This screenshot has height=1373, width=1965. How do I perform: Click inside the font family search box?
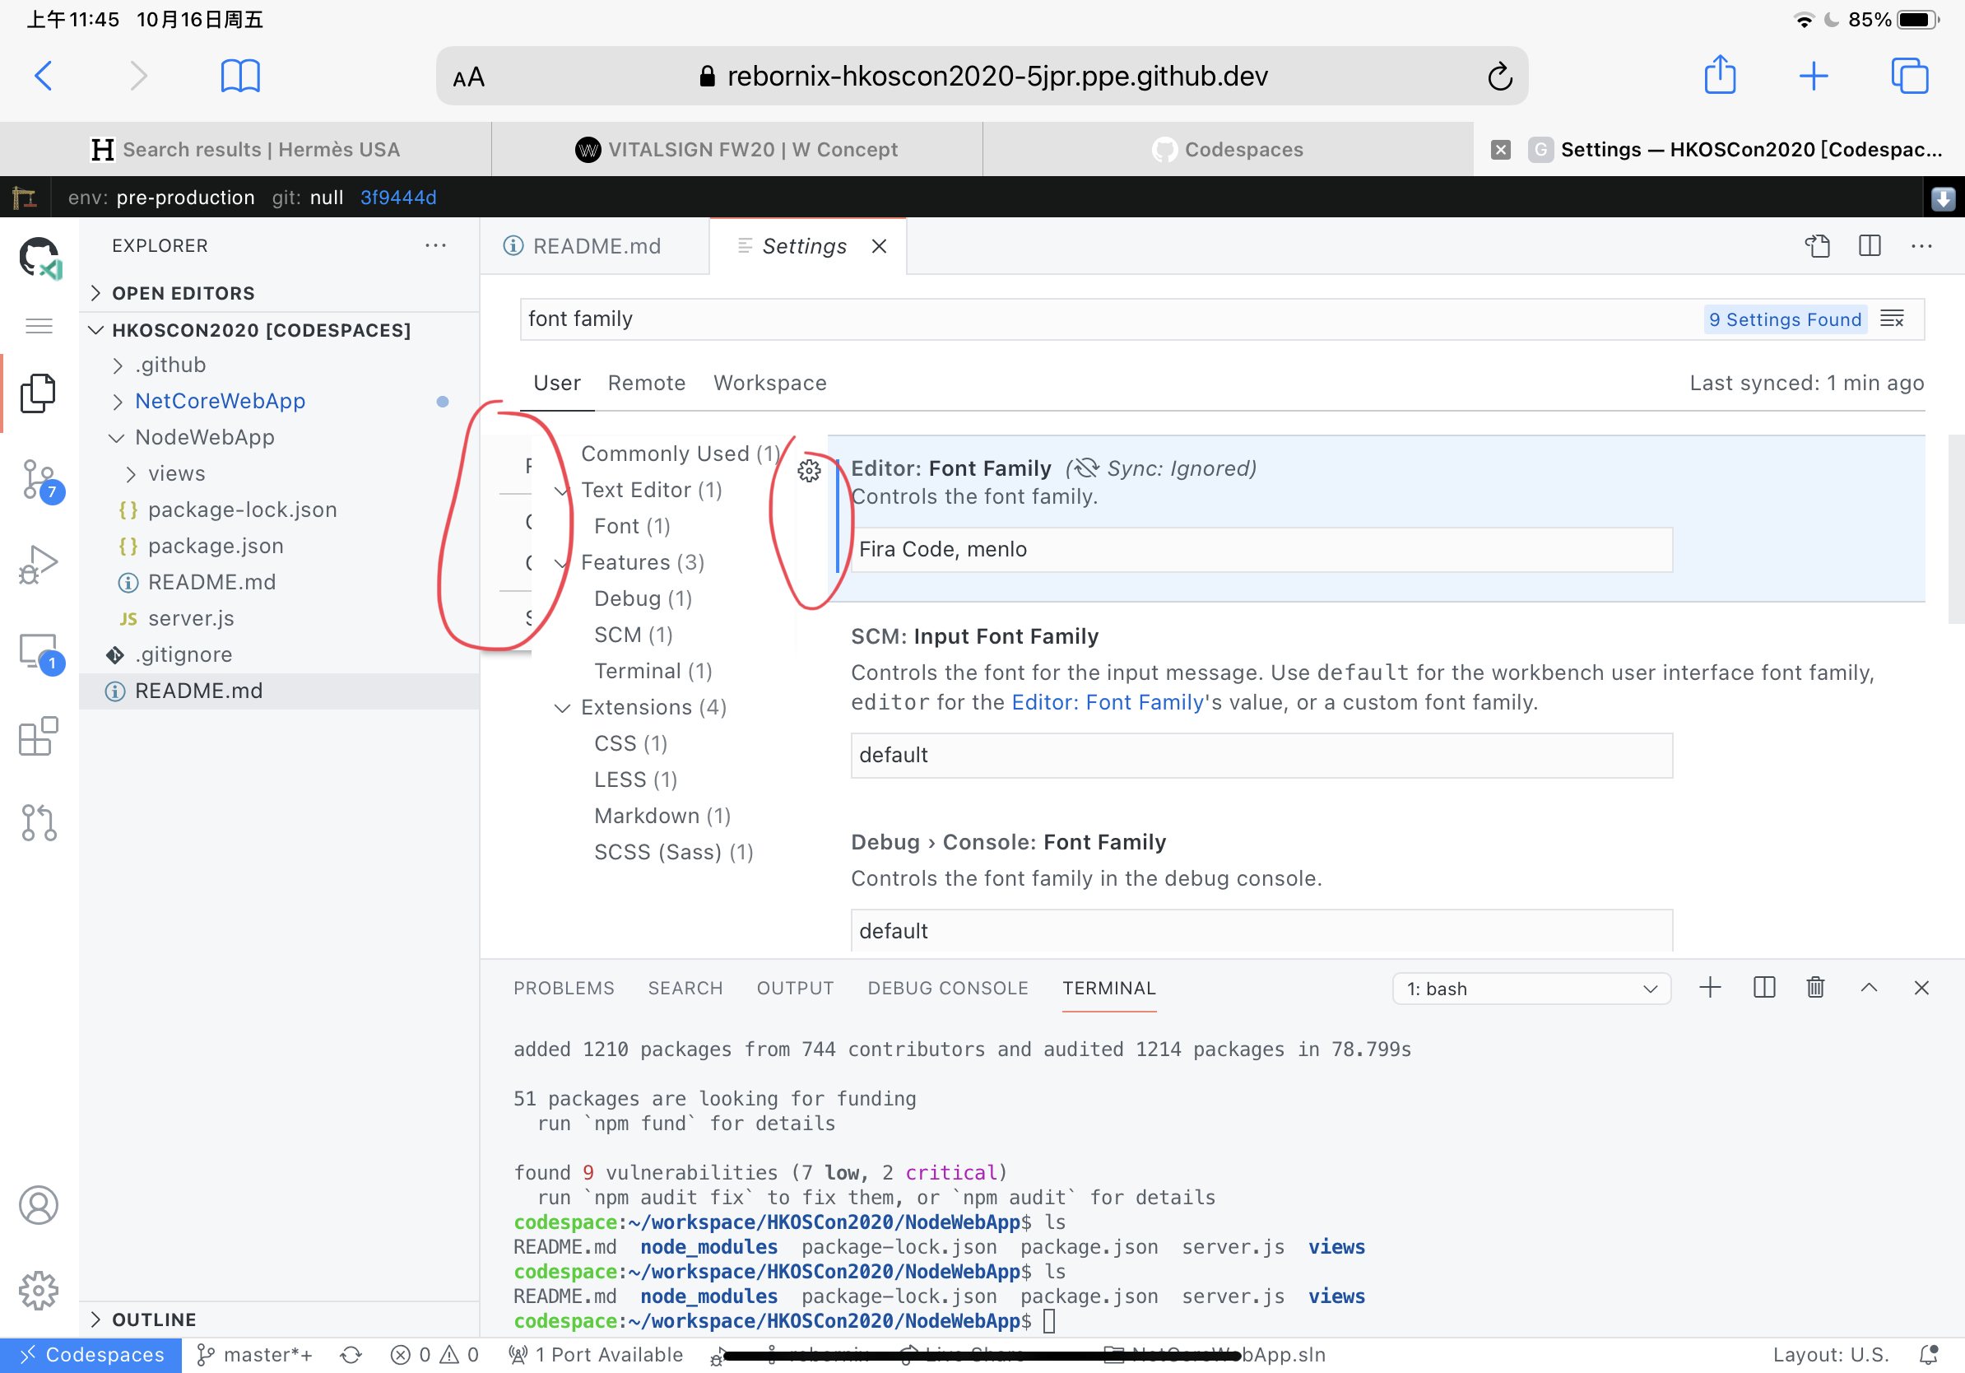click(x=941, y=319)
